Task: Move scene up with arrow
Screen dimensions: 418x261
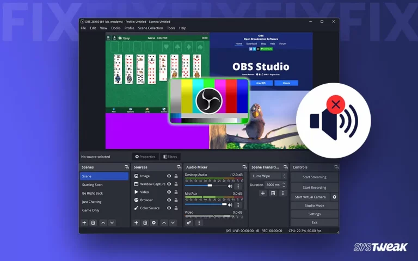Action: tap(103, 222)
